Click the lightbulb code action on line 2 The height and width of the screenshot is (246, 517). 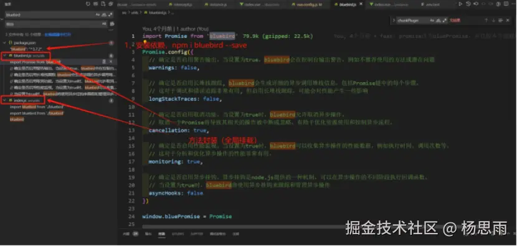click(144, 42)
